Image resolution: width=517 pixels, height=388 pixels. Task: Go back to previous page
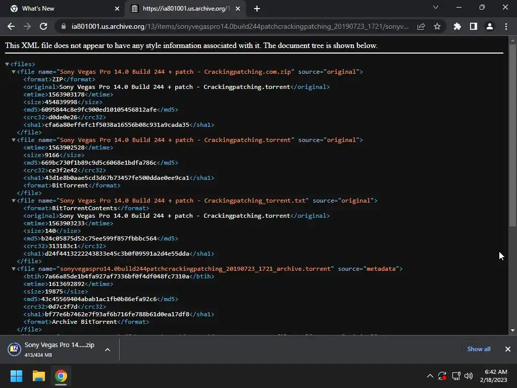click(x=11, y=26)
